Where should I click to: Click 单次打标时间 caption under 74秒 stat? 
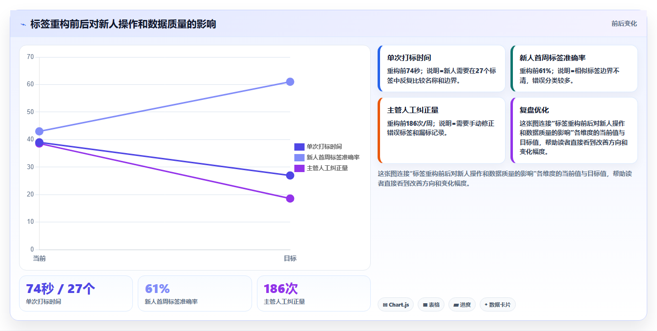[x=43, y=302]
